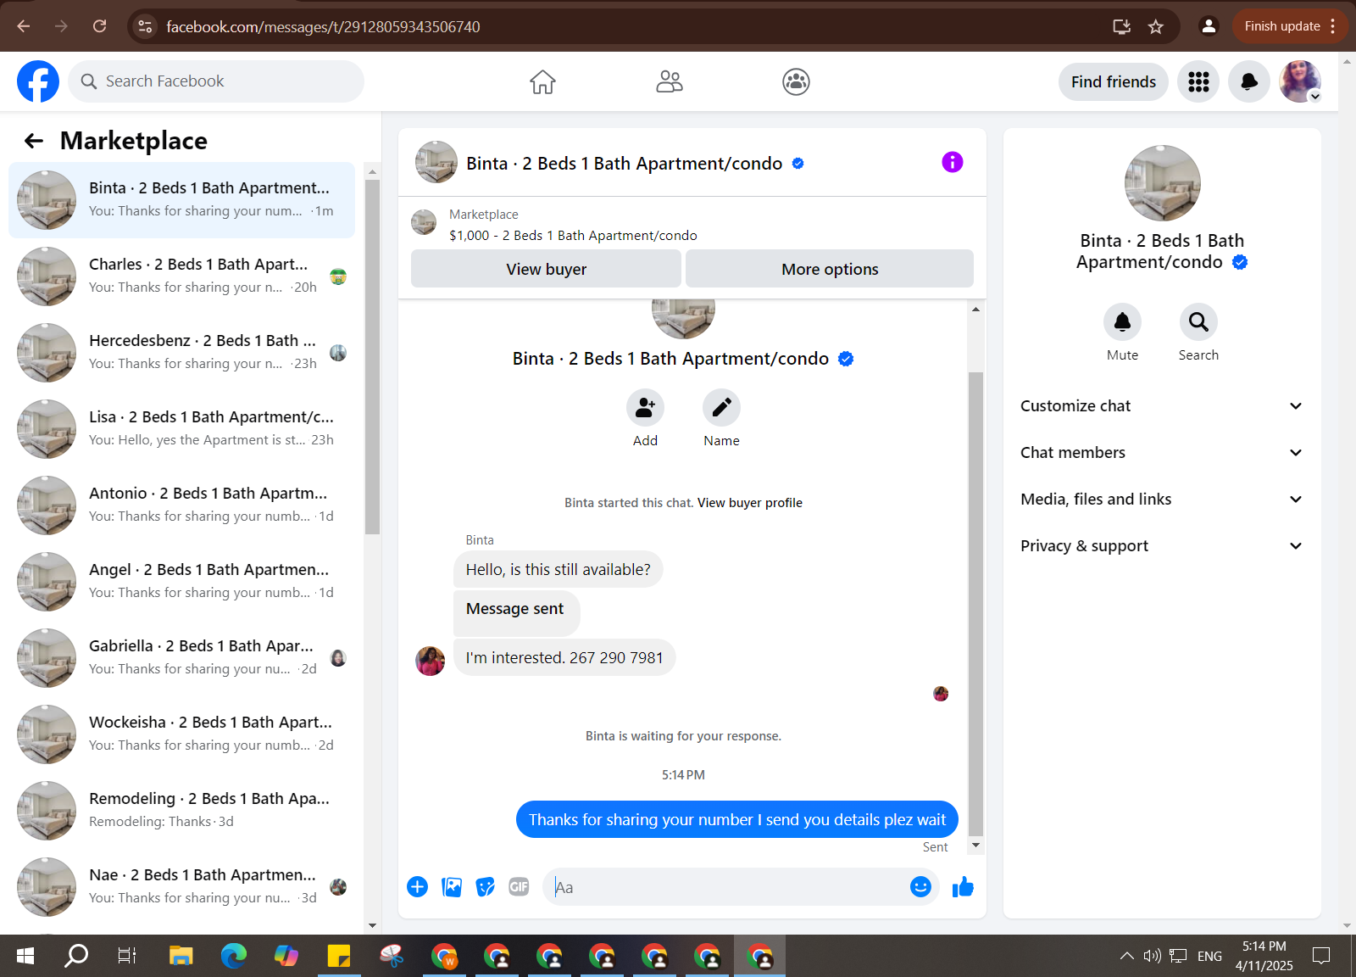Open the notifications bell in header
This screenshot has height=977, width=1356.
click(x=1249, y=81)
